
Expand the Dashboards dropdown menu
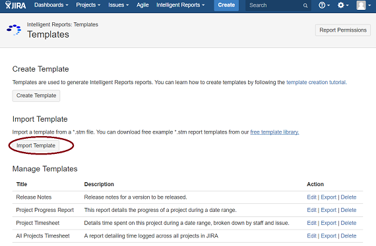51,5
